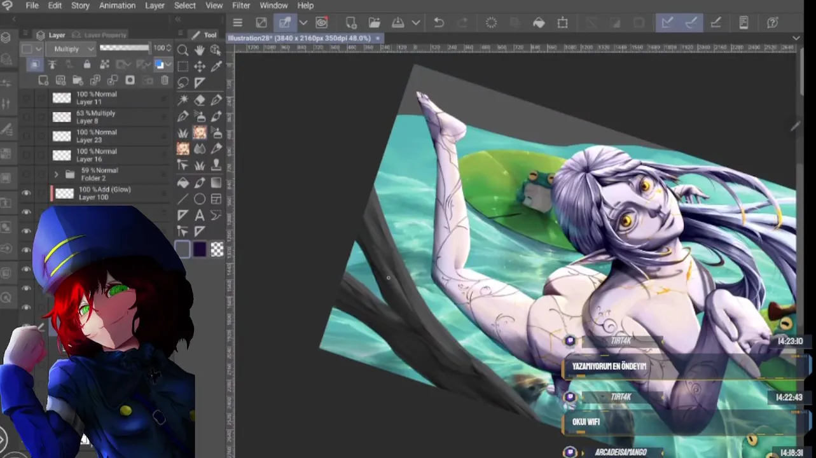Select the Gradient tool
This screenshot has width=816, height=458.
click(216, 183)
